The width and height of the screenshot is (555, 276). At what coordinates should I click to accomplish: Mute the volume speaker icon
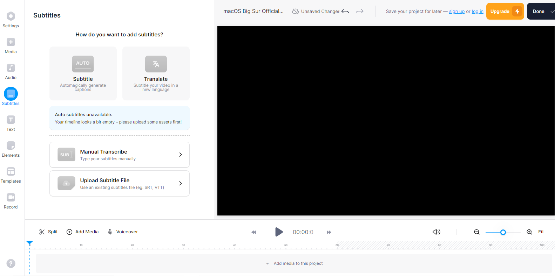pos(436,232)
